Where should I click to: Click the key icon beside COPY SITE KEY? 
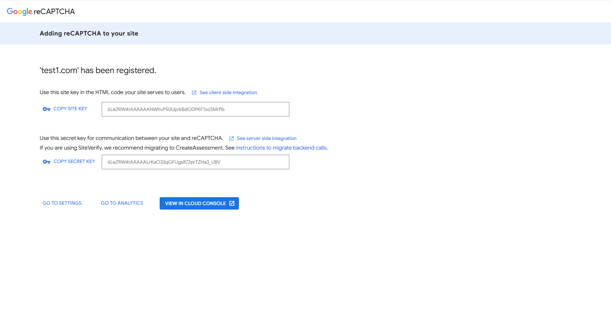tap(47, 109)
